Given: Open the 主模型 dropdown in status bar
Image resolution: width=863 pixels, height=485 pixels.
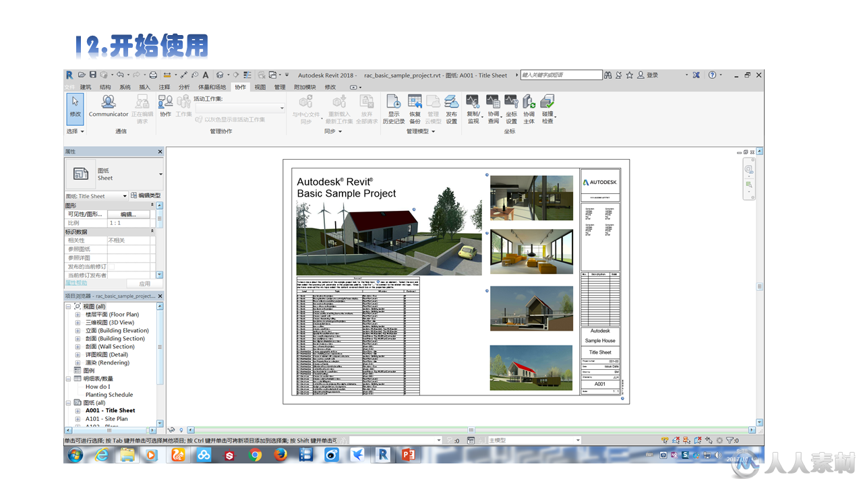Looking at the screenshot, I should pos(534,441).
